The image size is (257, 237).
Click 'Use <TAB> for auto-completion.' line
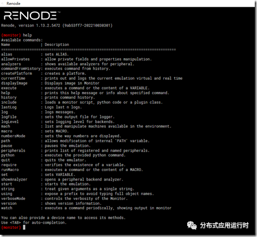tap(34, 223)
